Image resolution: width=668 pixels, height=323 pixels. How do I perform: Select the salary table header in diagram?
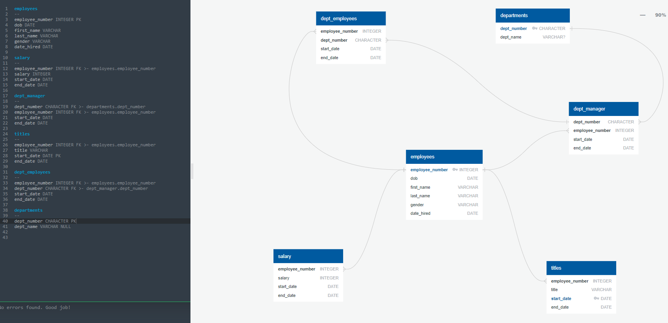[308, 256]
